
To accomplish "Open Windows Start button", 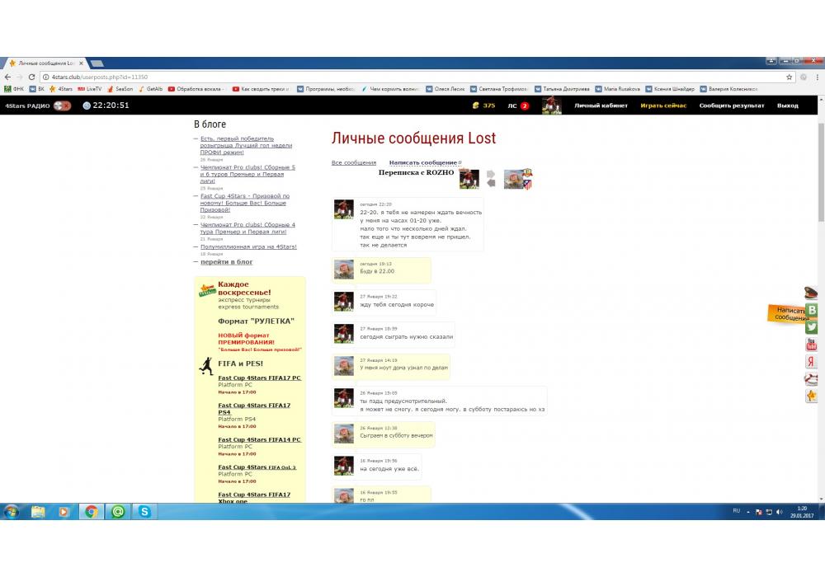I will pyautogui.click(x=12, y=511).
